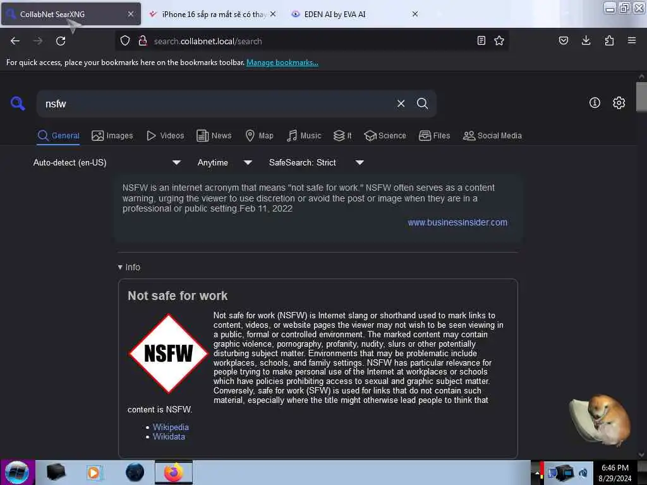The height and width of the screenshot is (485, 647).
Task: Submit search with magnifier button
Action: (x=422, y=104)
